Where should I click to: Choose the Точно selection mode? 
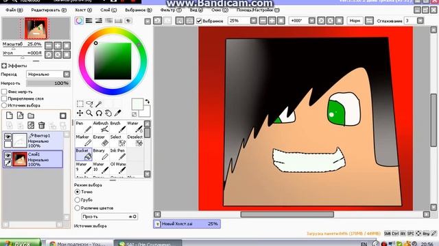pyautogui.click(x=78, y=192)
